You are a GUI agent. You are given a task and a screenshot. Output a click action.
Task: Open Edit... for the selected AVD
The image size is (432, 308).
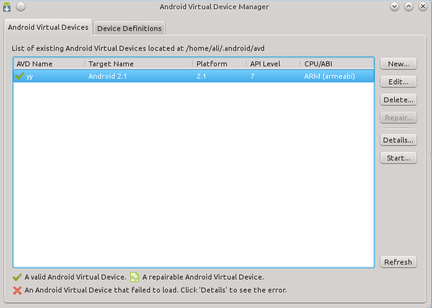coord(398,82)
